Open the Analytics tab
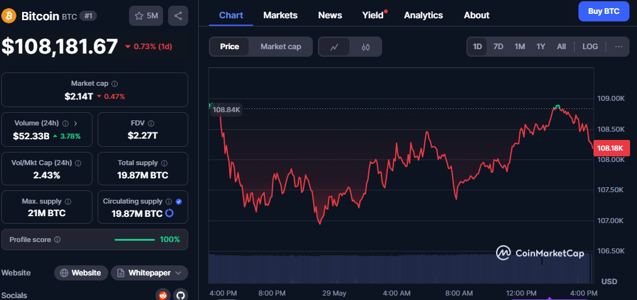This screenshot has height=300, width=637. click(x=424, y=16)
